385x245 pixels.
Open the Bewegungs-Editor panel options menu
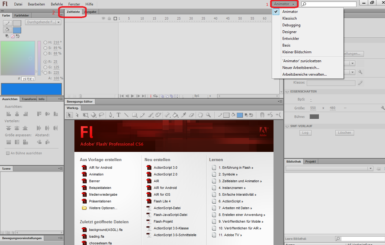pyautogui.click(x=280, y=102)
